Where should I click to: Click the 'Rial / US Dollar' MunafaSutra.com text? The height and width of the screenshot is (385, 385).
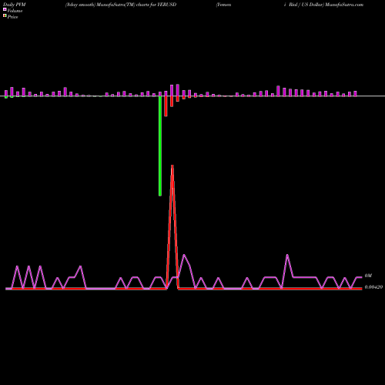coord(326,5)
